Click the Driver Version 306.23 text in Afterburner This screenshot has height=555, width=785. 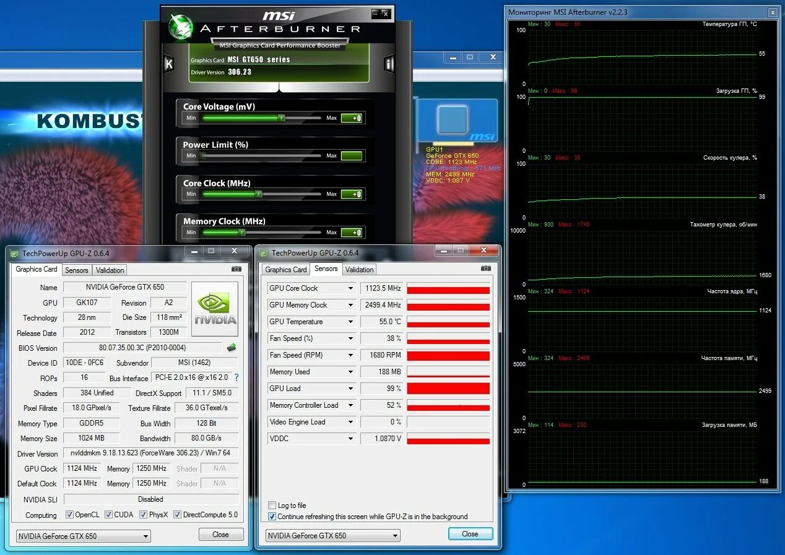[239, 72]
